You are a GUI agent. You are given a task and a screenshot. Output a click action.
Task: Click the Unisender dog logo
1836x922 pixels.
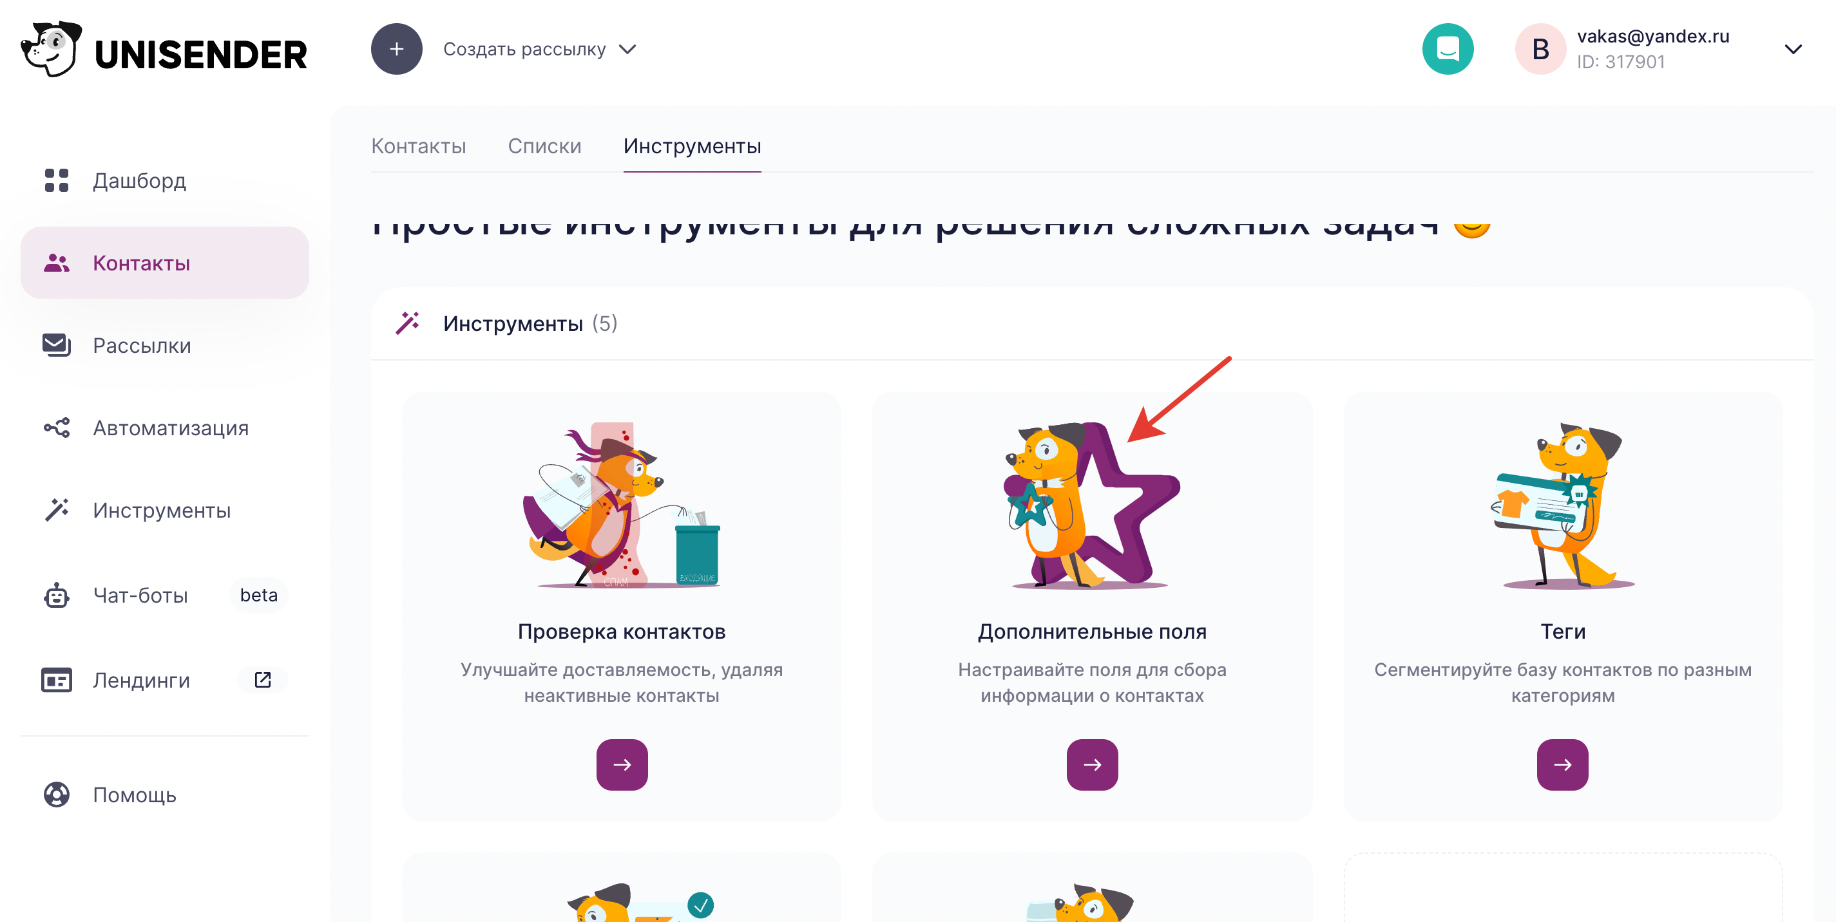coord(52,48)
